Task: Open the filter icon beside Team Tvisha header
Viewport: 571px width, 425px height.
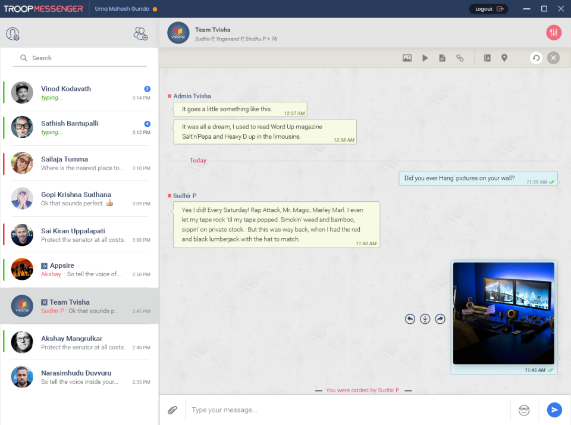Action: [553, 32]
